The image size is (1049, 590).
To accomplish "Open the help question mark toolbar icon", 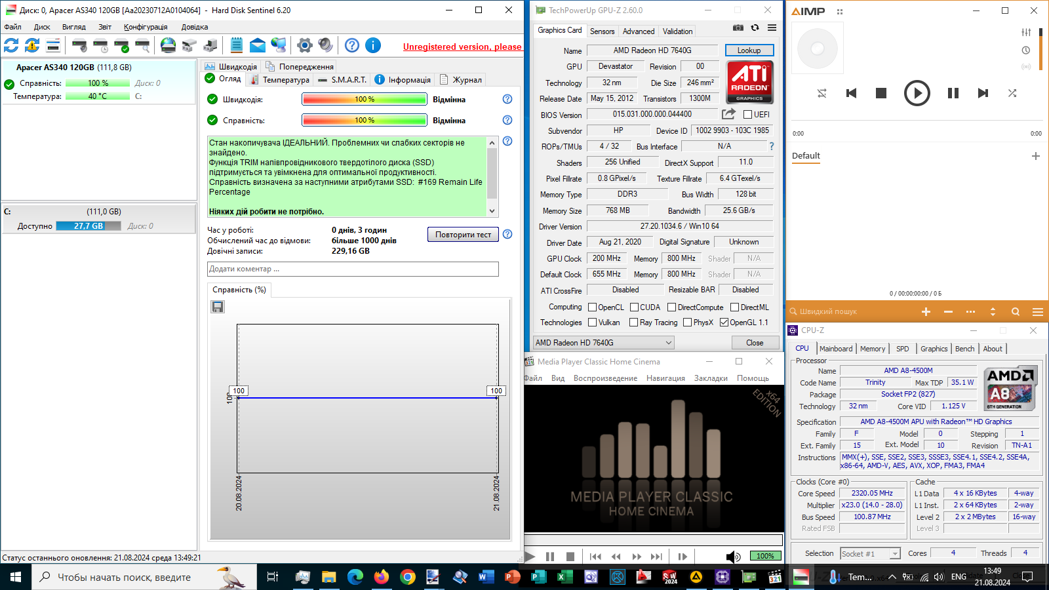I will click(x=352, y=45).
